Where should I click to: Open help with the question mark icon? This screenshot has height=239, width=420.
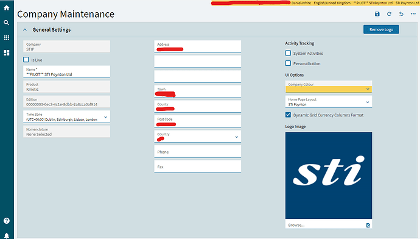(x=7, y=221)
